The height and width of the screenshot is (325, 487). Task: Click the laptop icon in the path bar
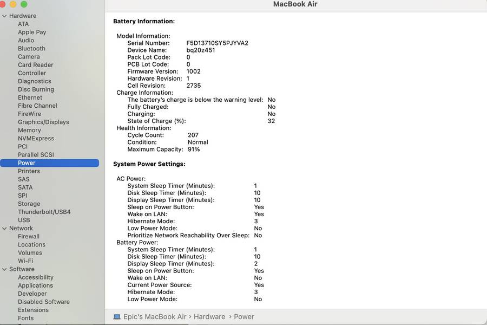tap(117, 317)
